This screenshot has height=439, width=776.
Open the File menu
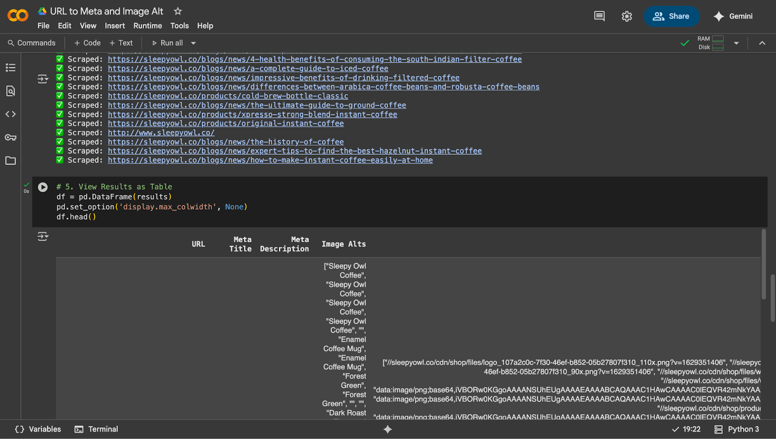pos(44,26)
